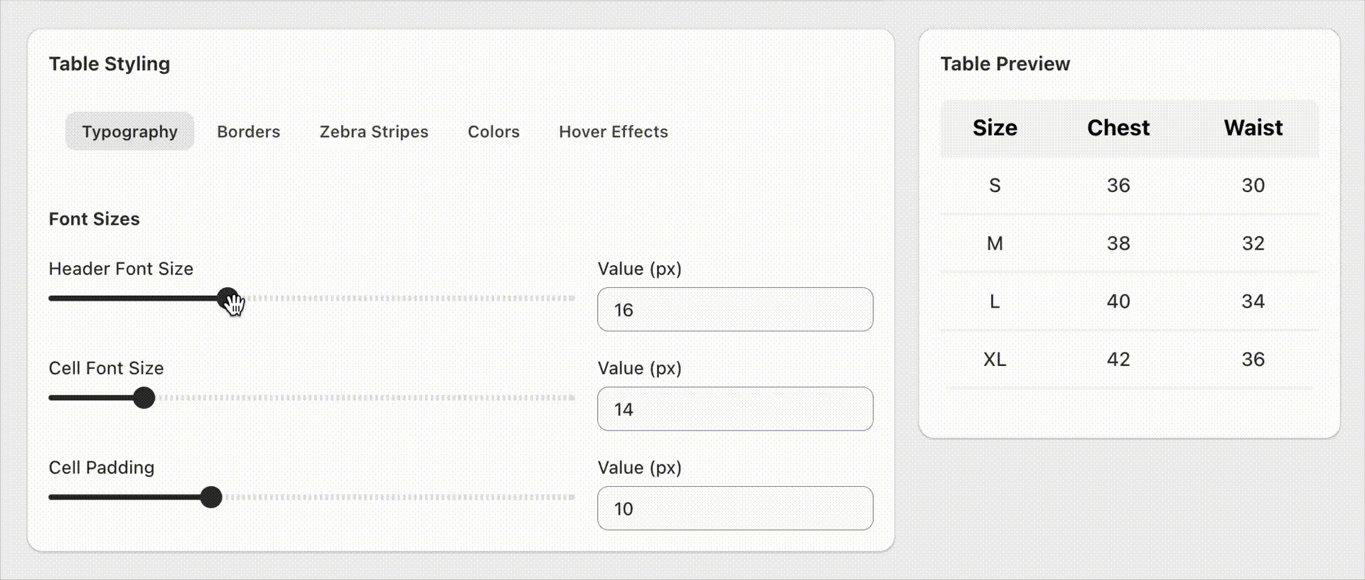Click the Cell Padding slider handle

[210, 498]
